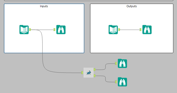The width and height of the screenshot is (177, 93).
Task: Click output anchor of Inputs Text Input tool
Action: (x=30, y=29)
